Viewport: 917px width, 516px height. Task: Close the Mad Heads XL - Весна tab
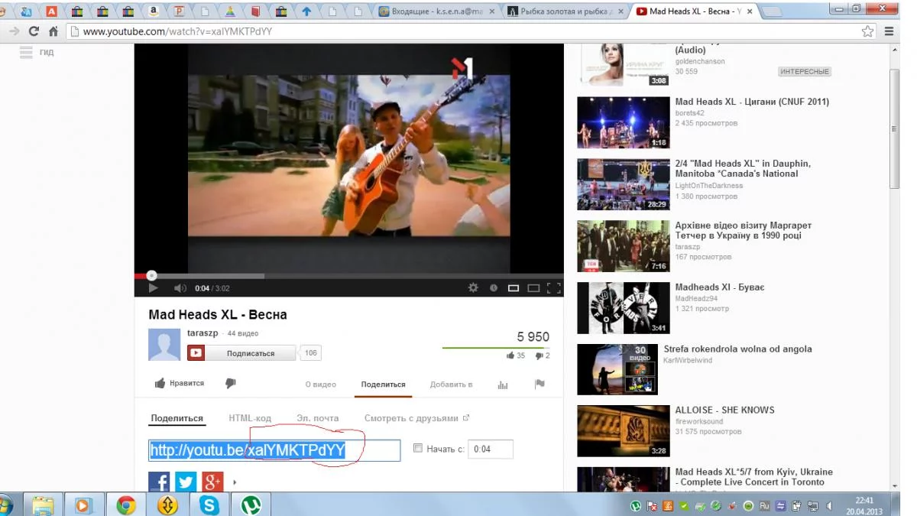point(750,11)
